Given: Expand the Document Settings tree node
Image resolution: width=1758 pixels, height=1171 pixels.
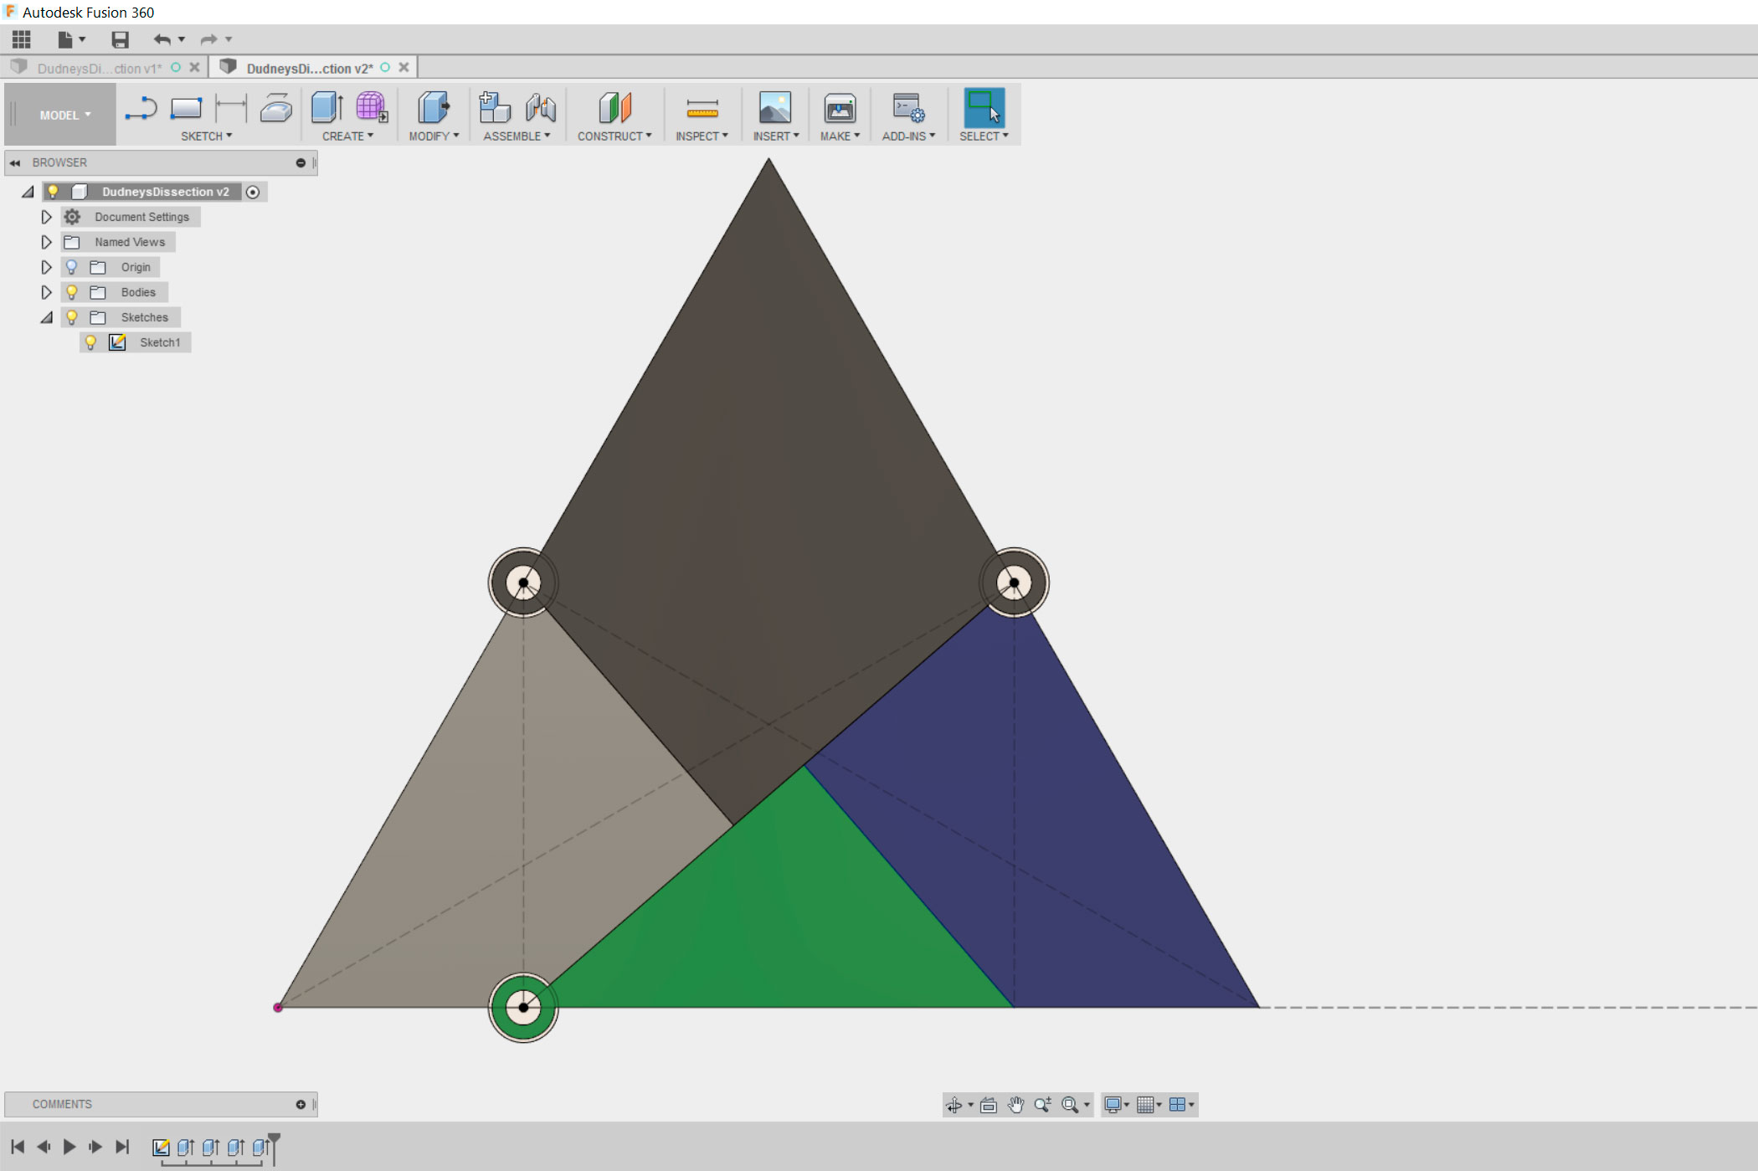Looking at the screenshot, I should pos(46,217).
